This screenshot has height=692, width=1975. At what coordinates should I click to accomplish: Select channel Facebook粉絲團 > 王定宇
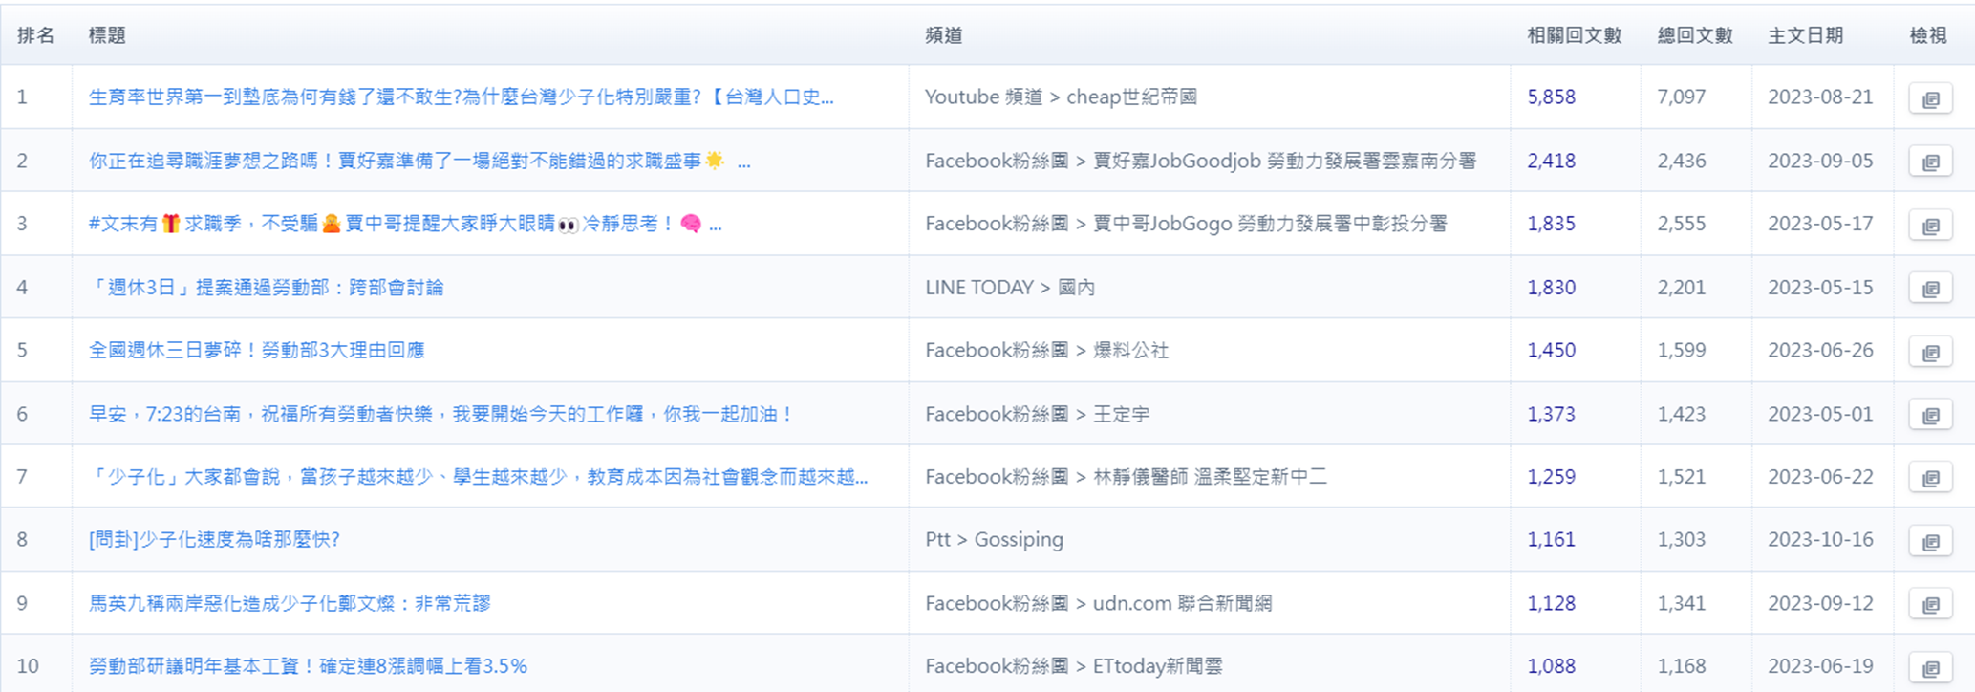pyautogui.click(x=1037, y=414)
